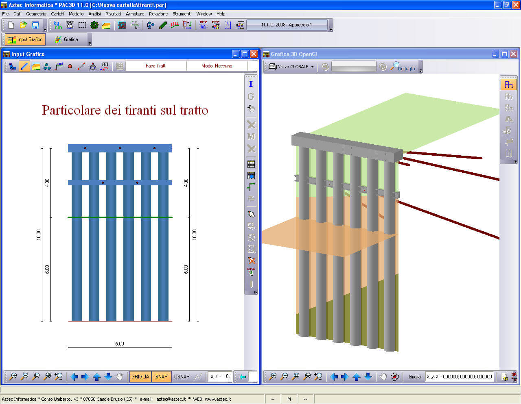This screenshot has width=521, height=404.
Task: Open the NORM normative settings icon
Action: pos(70,25)
